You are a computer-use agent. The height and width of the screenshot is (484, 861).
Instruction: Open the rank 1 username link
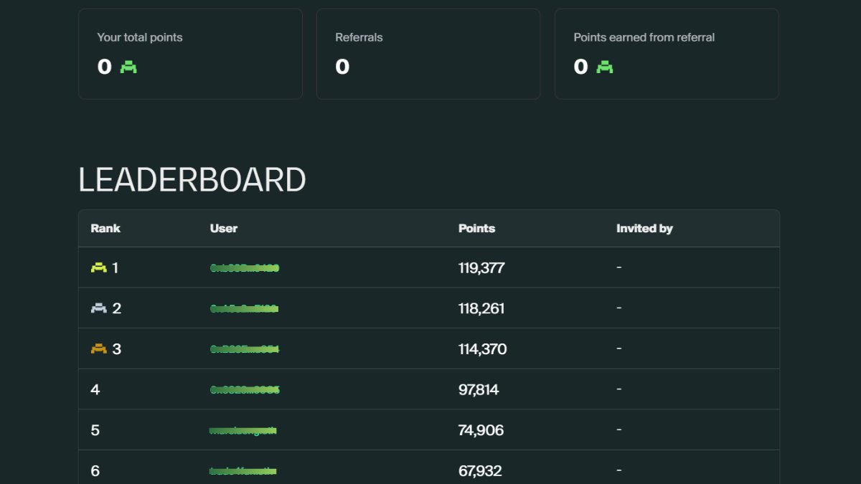click(244, 267)
